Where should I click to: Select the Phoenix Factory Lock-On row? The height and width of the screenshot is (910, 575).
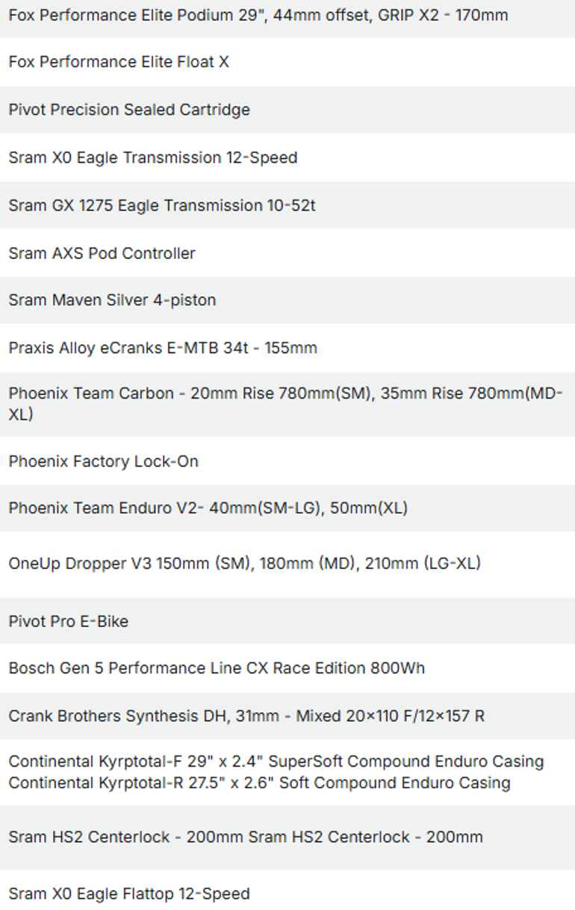pos(287,461)
